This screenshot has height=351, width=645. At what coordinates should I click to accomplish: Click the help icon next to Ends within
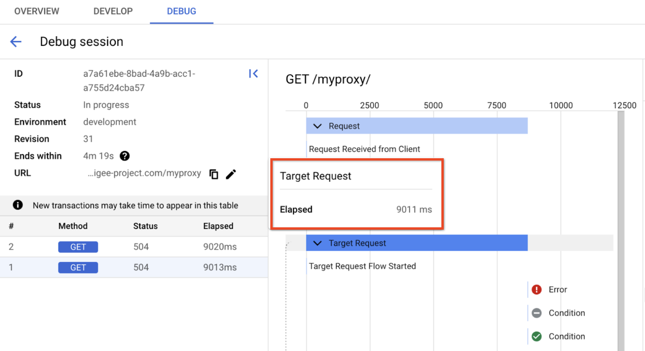(125, 156)
